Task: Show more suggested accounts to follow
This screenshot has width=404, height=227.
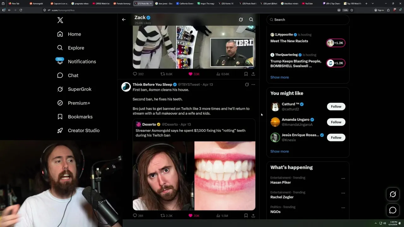Action: pyautogui.click(x=280, y=151)
